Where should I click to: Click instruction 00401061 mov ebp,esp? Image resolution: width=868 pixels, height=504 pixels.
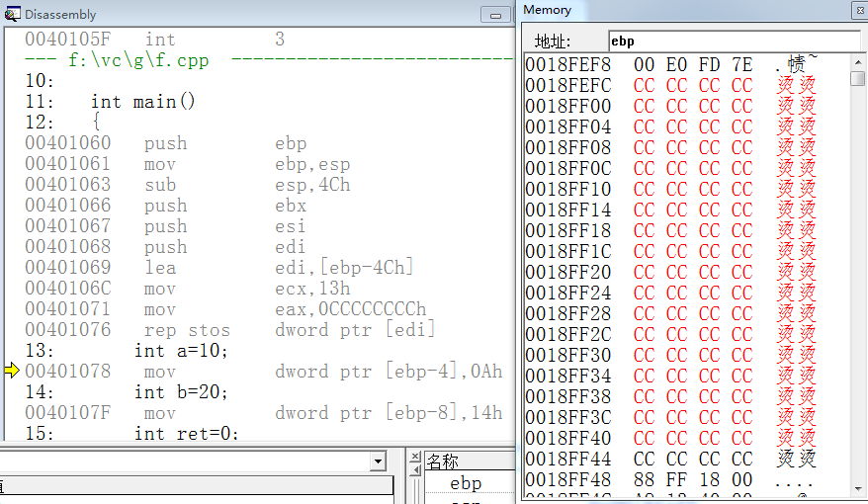pos(187,164)
